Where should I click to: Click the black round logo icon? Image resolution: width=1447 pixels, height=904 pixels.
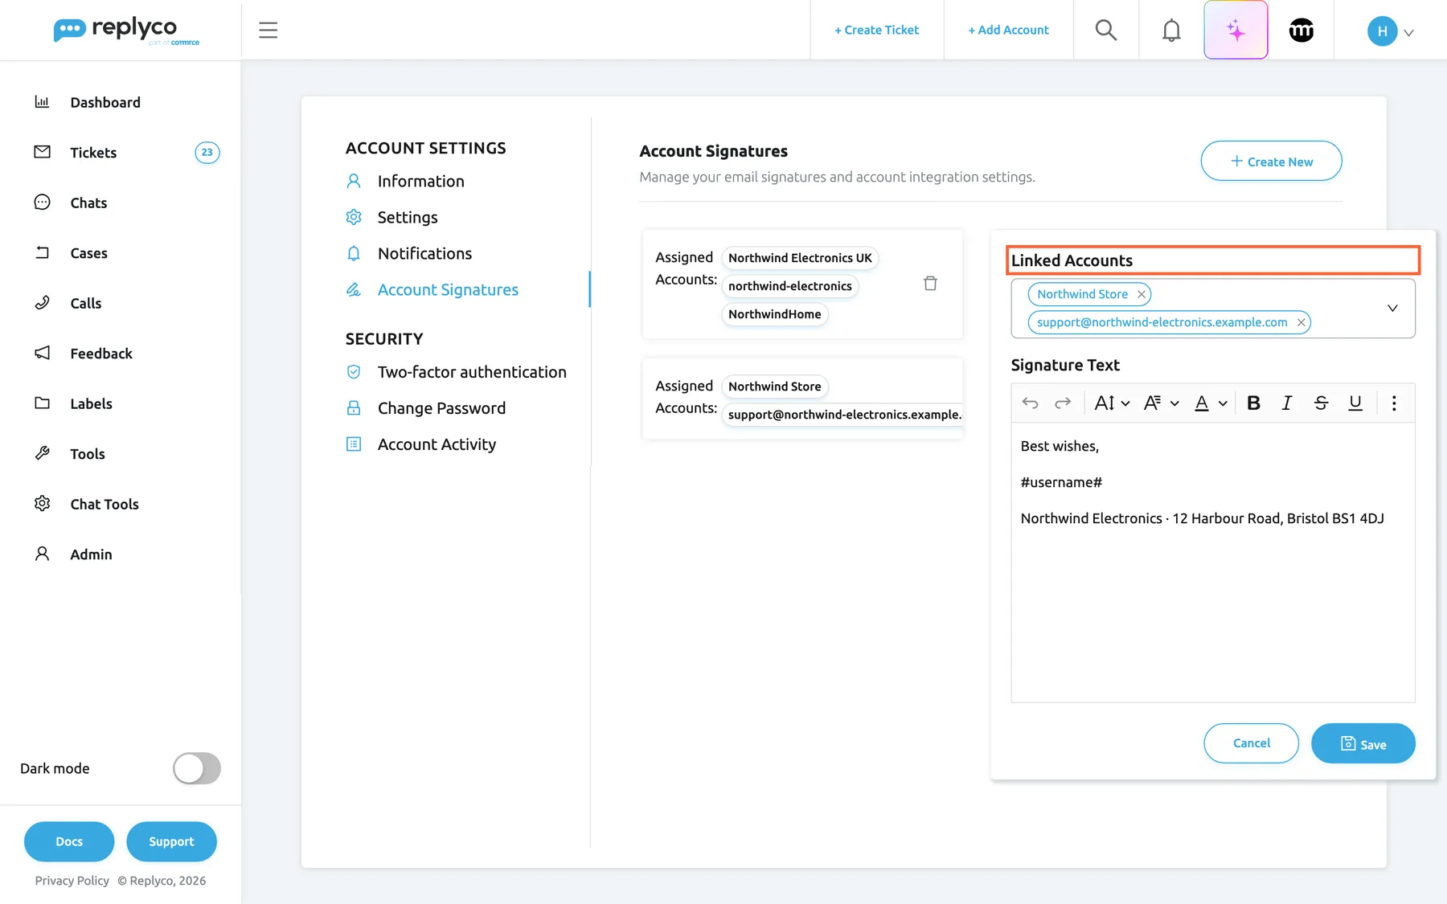[1301, 31]
